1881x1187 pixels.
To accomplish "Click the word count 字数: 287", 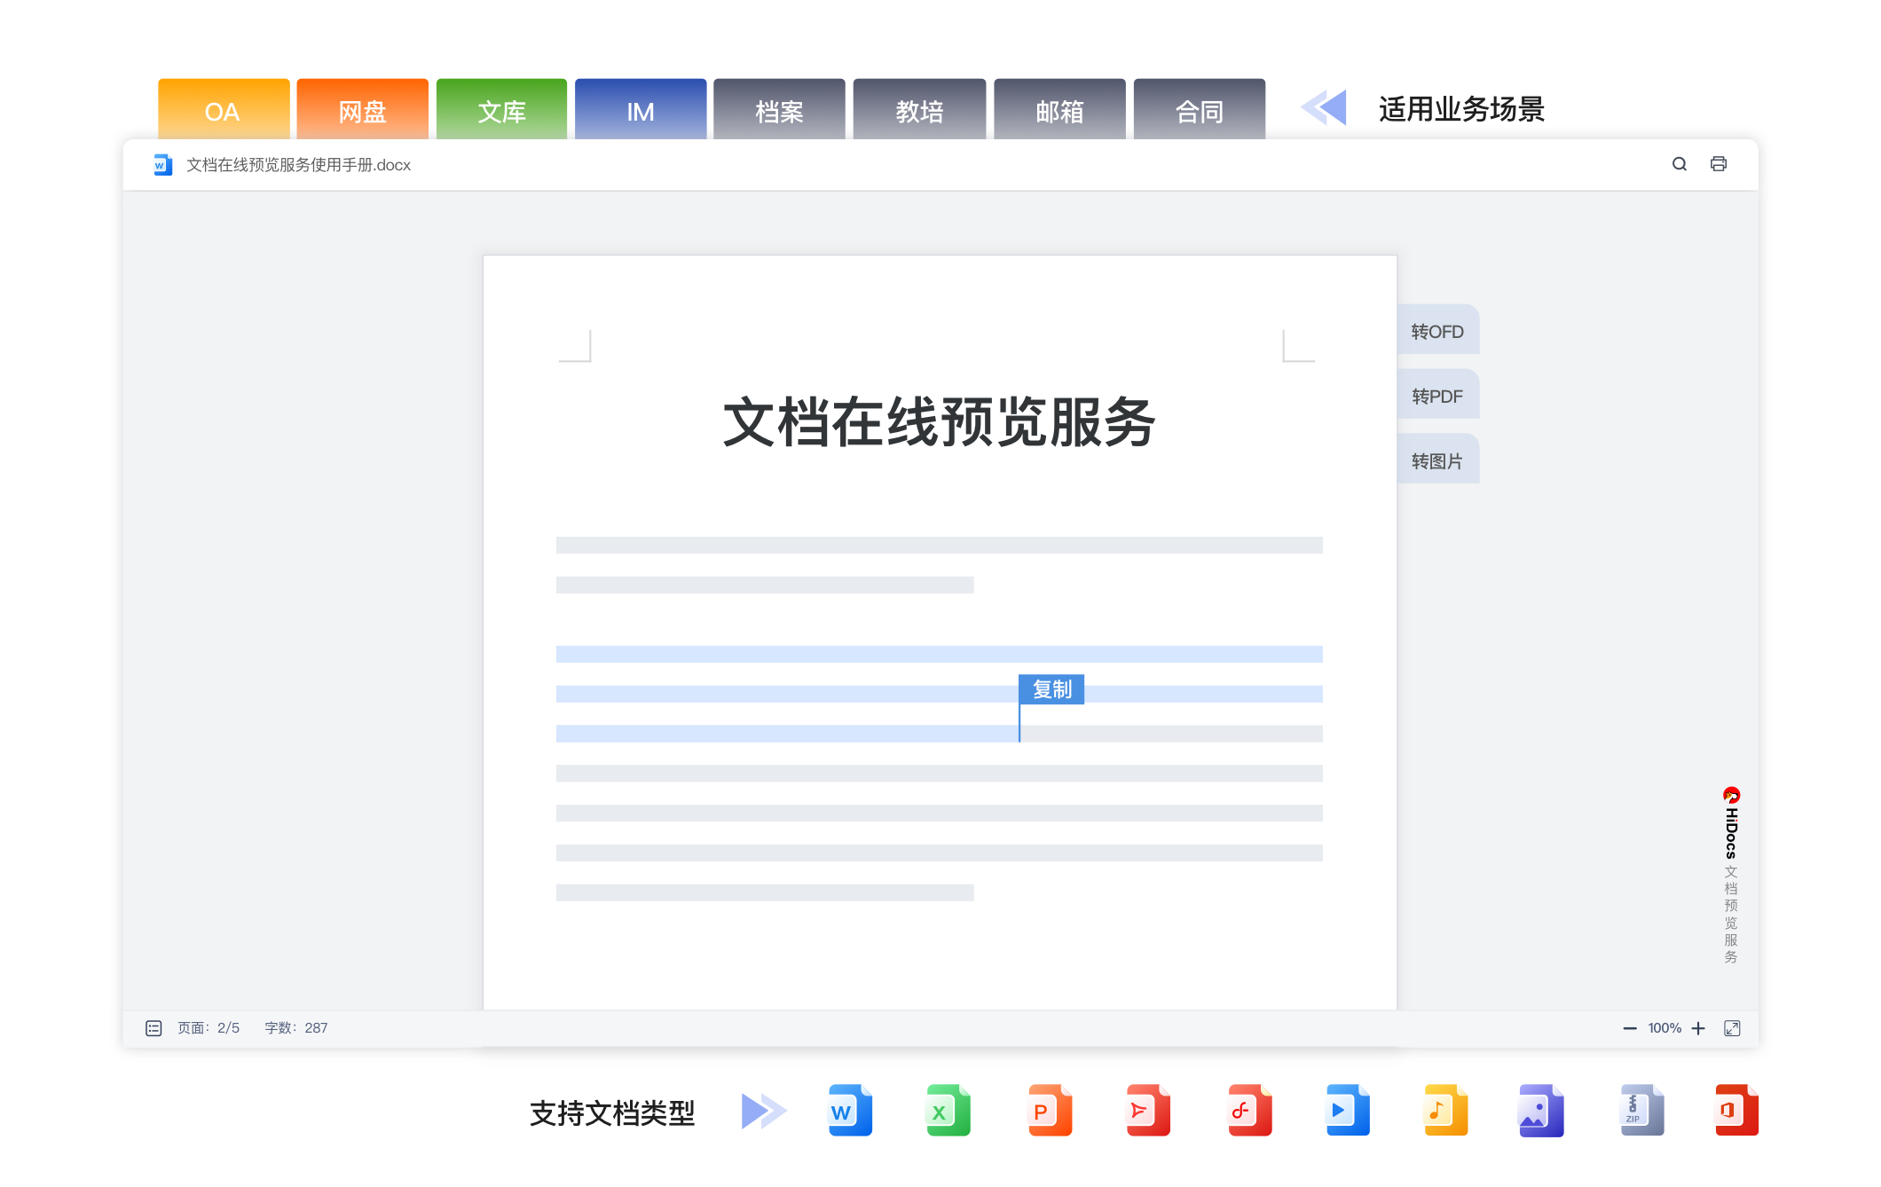I will point(296,1028).
